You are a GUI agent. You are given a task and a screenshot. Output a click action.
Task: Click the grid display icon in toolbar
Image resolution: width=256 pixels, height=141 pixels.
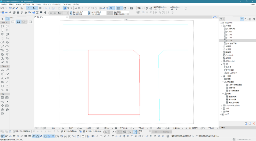(x=40, y=8)
